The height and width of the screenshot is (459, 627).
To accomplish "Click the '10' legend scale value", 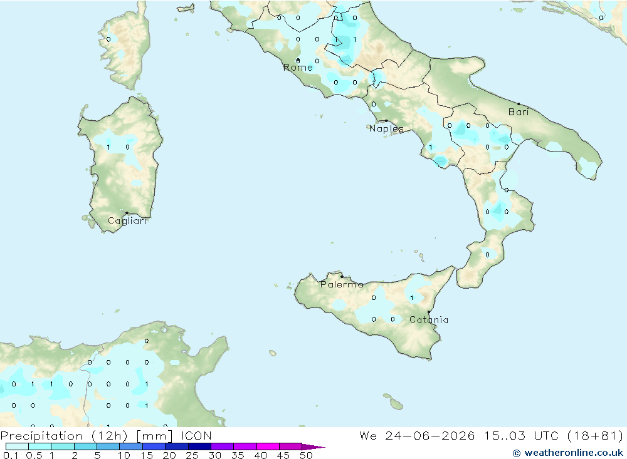I will 124,455.
